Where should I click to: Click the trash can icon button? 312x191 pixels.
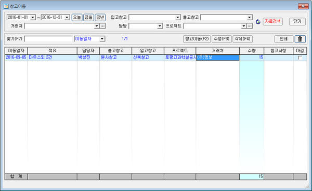pyautogui.click(x=300, y=39)
